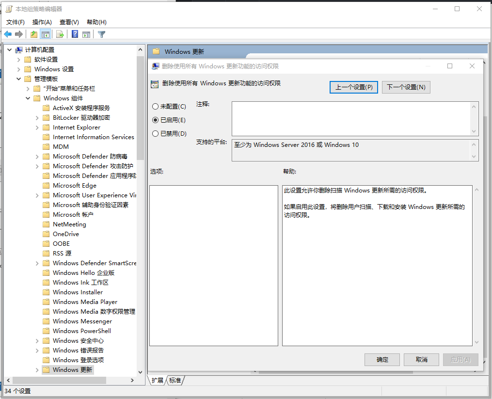Click the OOBE folder icon
Viewport: 492px width, 399px height.
click(46, 243)
